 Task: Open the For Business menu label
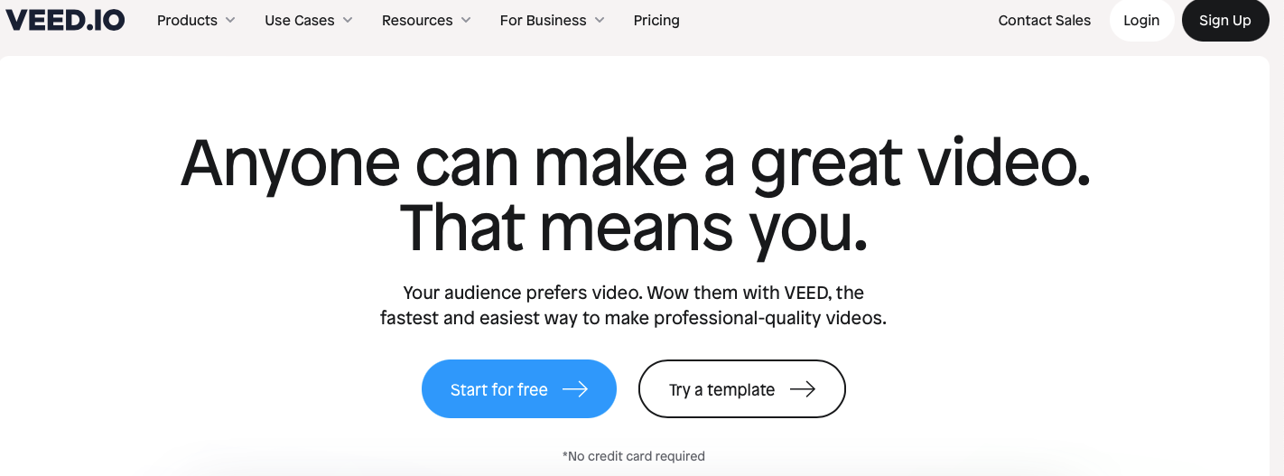tap(544, 20)
